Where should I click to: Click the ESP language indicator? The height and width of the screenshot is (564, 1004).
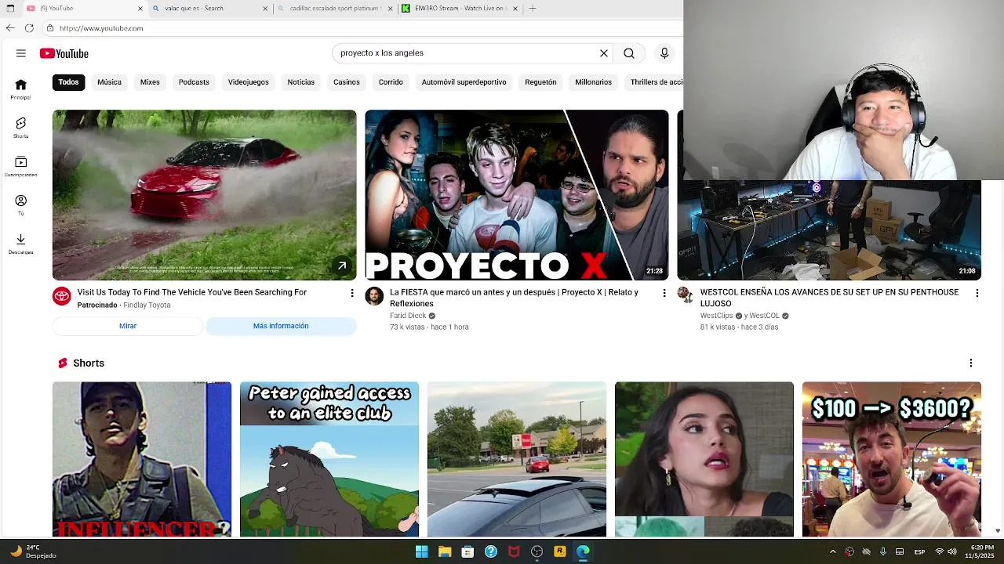pos(919,551)
